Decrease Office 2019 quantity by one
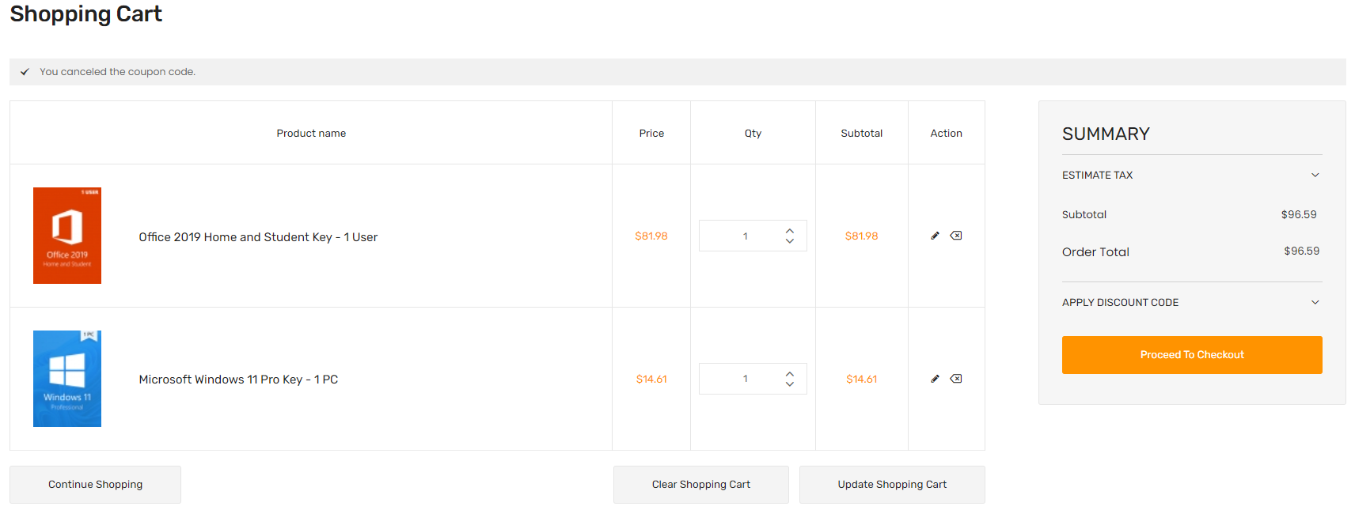Screen dimensions: 1355x510 point(790,241)
